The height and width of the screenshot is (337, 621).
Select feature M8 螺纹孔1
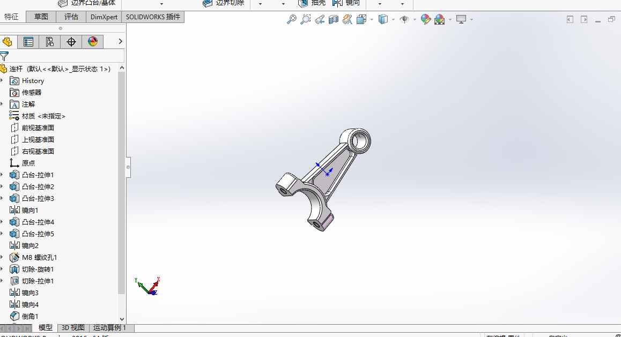34,258
